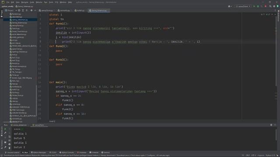
Task: Open Spelling Checker.py in the project tree
Action: click(x=19, y=52)
